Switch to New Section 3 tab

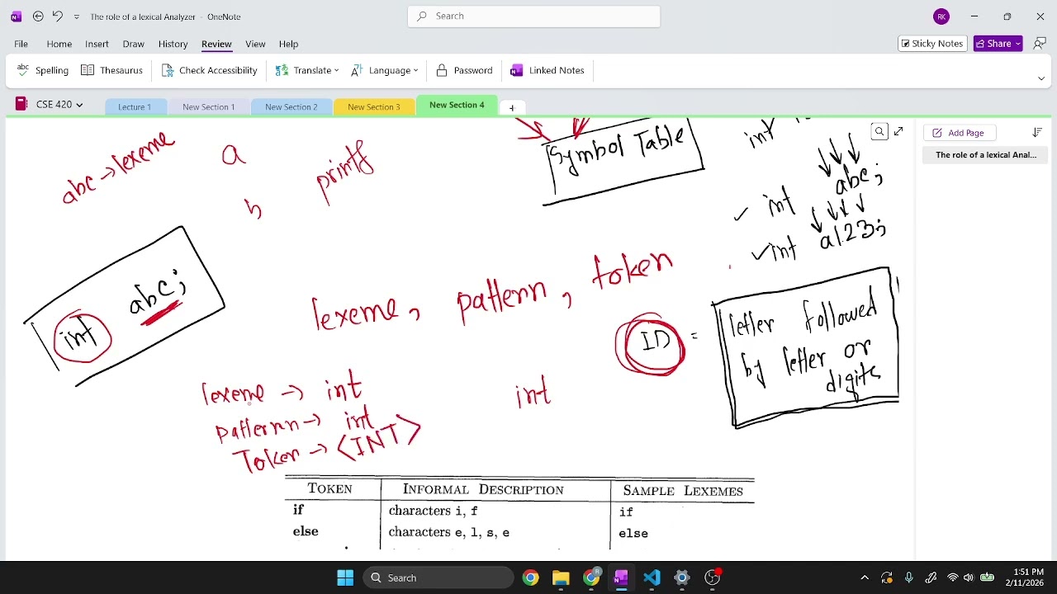pyautogui.click(x=374, y=106)
